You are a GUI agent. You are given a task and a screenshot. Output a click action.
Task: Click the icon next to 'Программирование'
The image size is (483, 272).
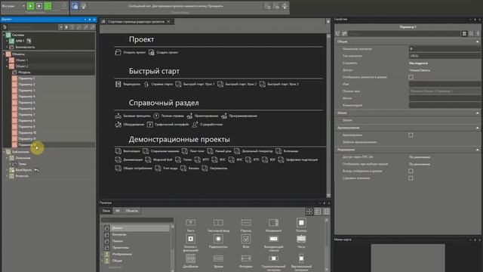point(224,116)
